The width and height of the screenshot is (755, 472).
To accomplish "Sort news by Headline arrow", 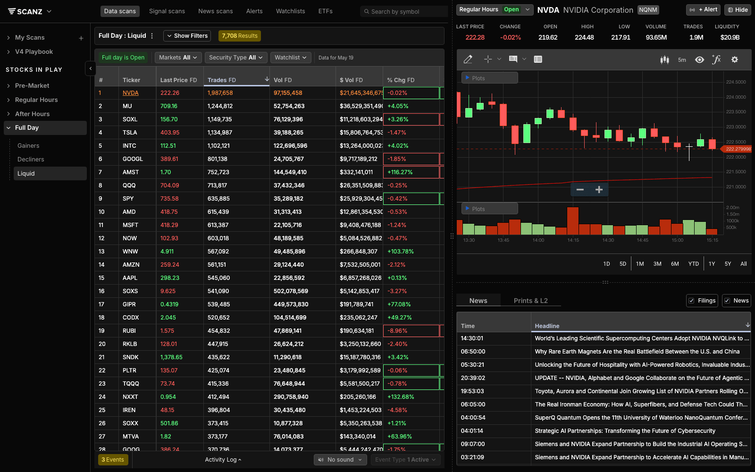I will tap(747, 325).
